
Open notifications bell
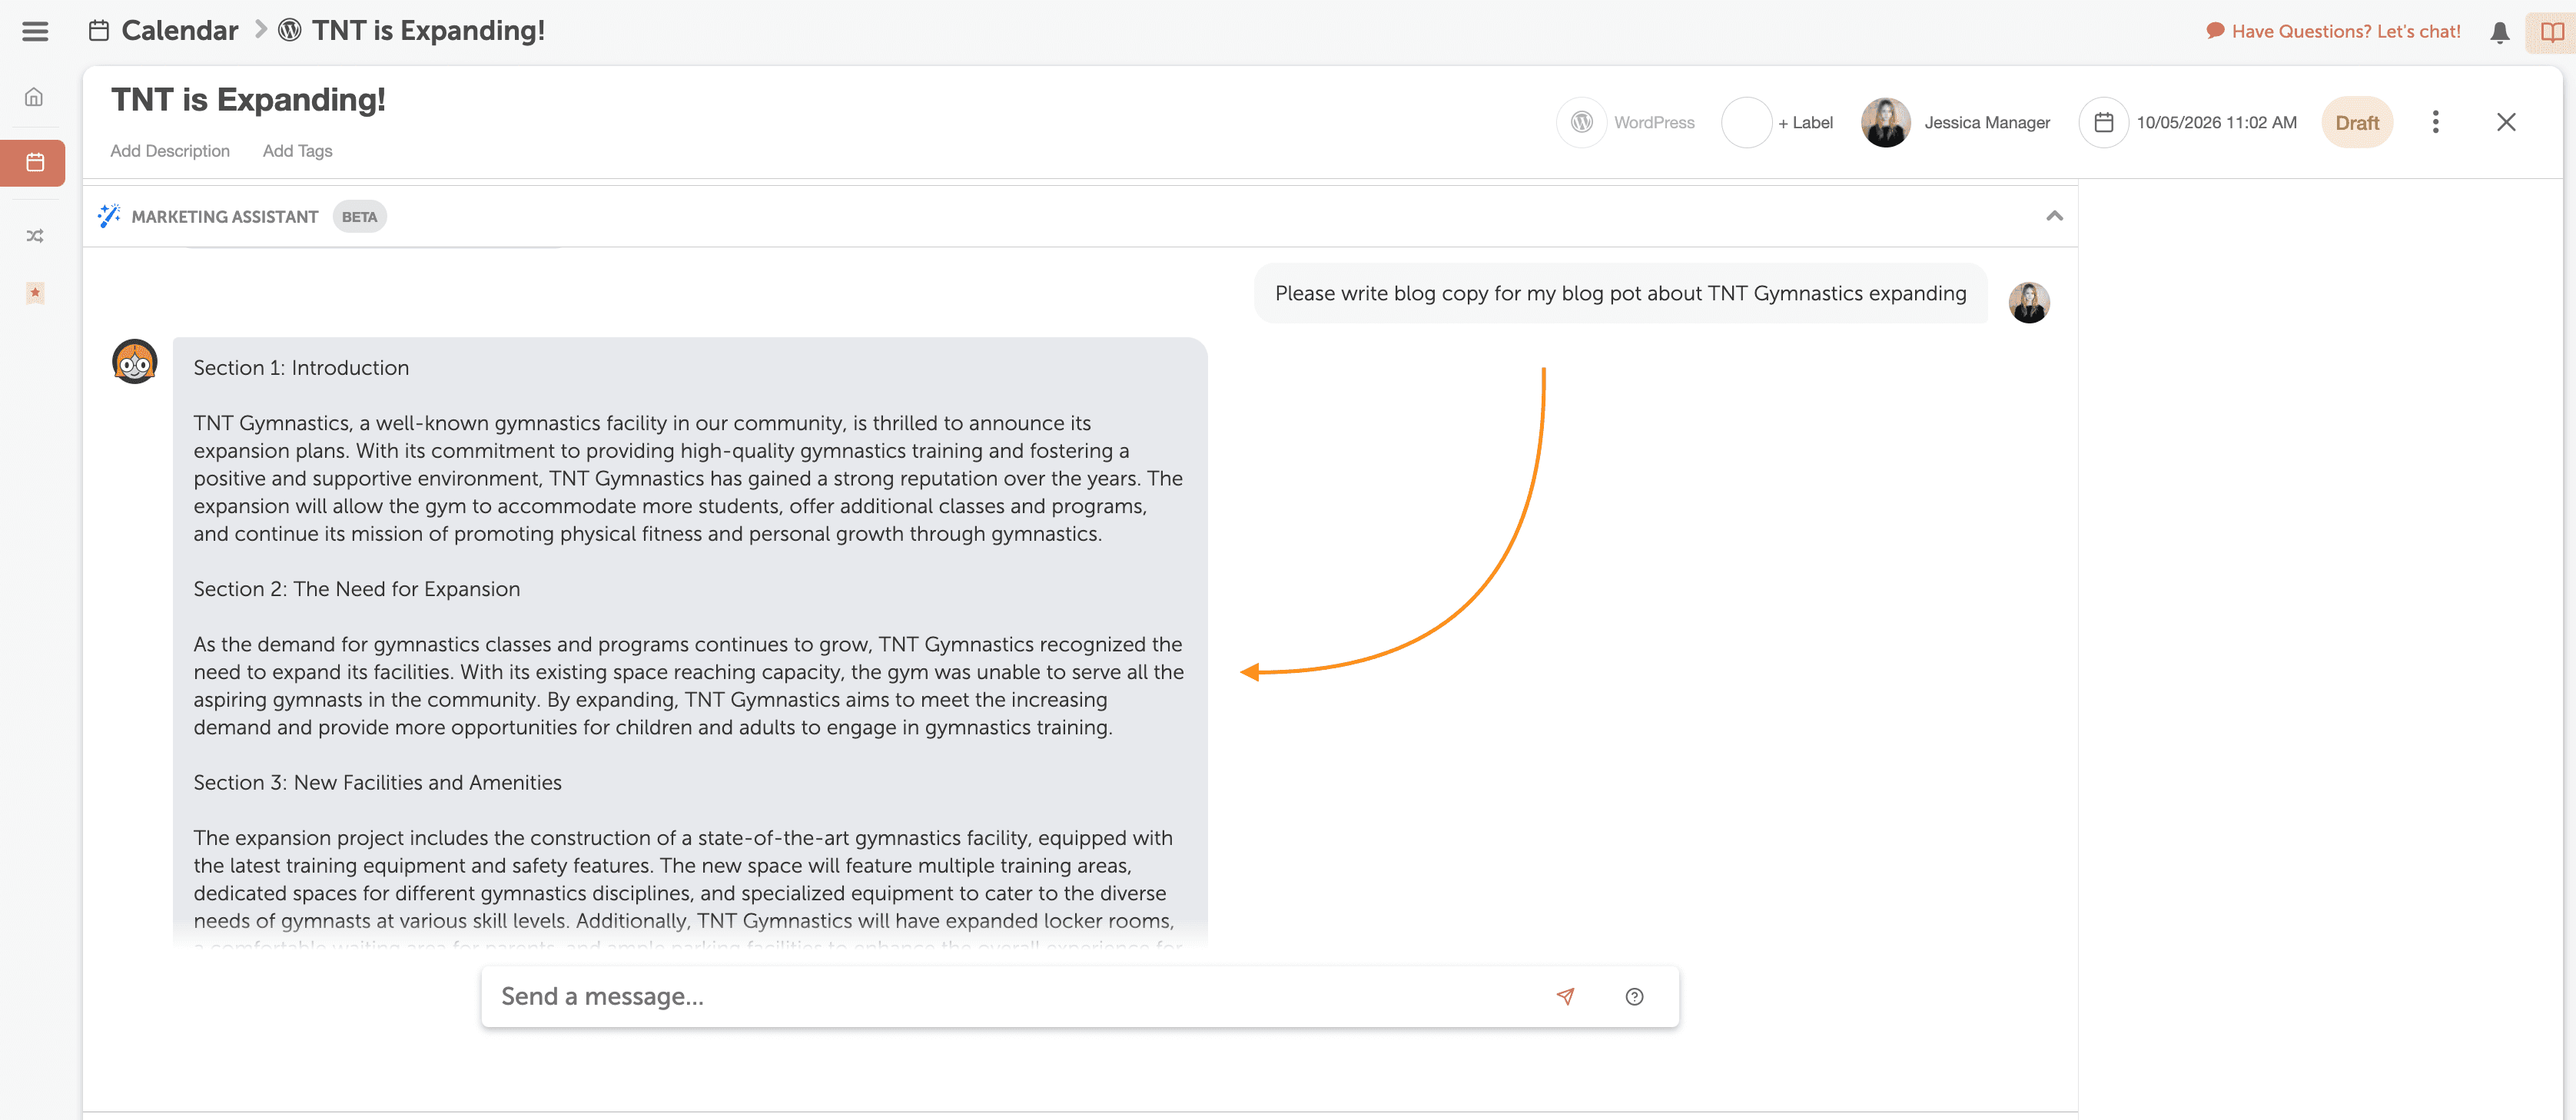tap(2499, 32)
